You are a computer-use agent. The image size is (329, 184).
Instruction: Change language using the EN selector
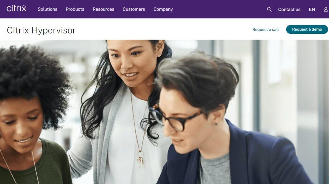pyautogui.click(x=312, y=9)
